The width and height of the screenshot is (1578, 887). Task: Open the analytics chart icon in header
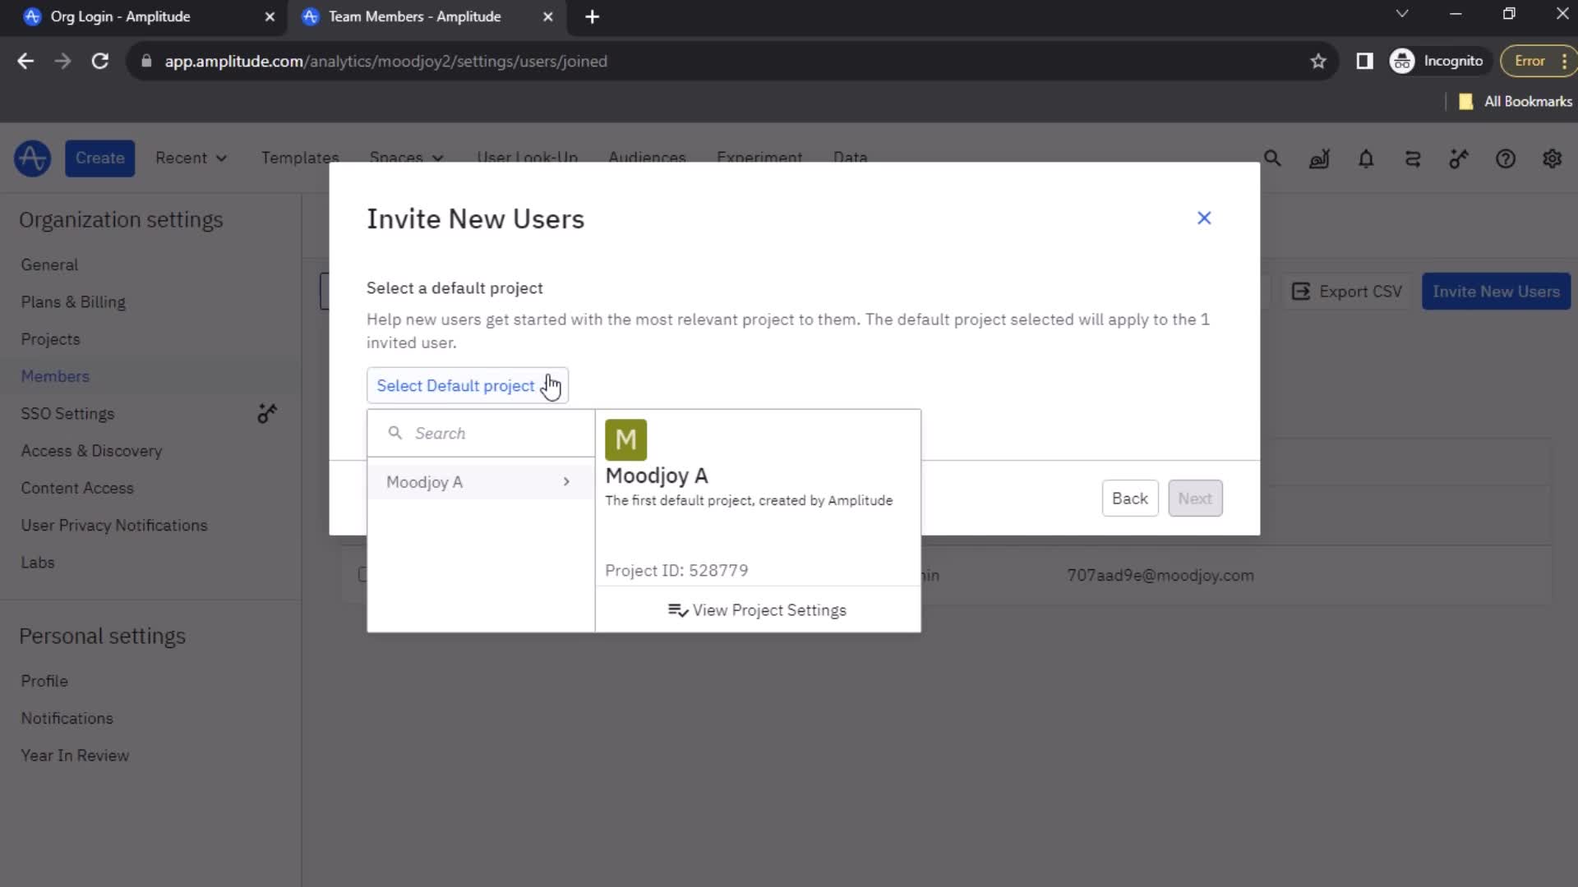[1319, 159]
